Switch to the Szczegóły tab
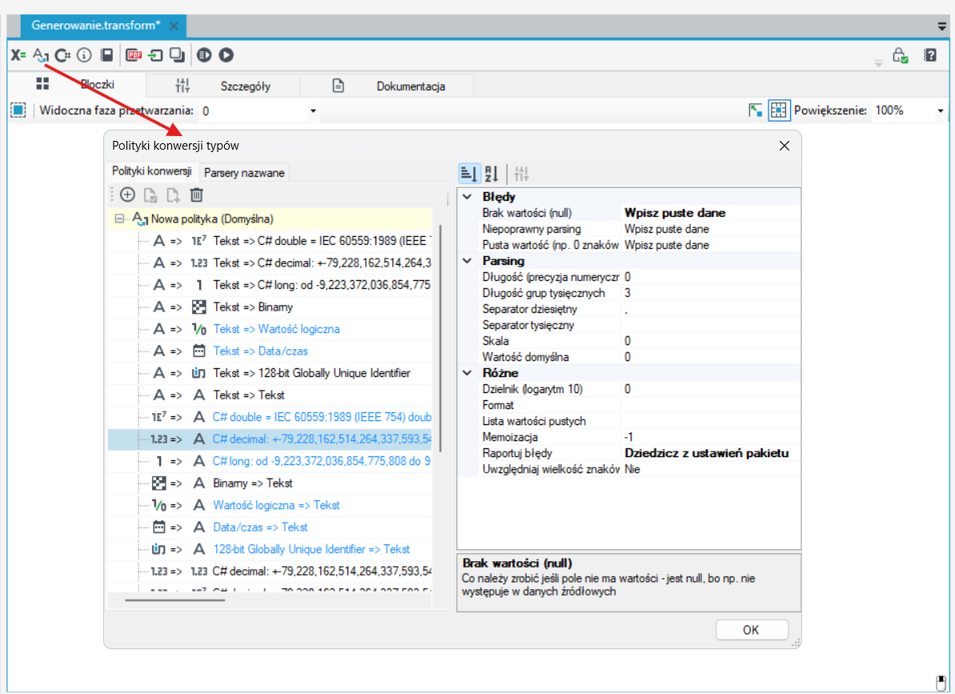The width and height of the screenshot is (955, 694). point(223,86)
